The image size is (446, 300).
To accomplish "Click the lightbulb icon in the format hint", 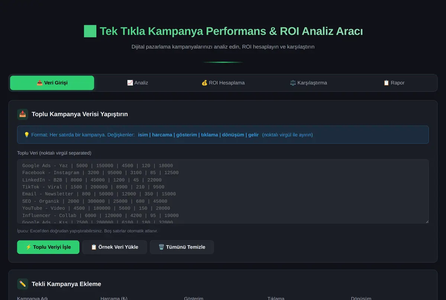I will (x=27, y=135).
